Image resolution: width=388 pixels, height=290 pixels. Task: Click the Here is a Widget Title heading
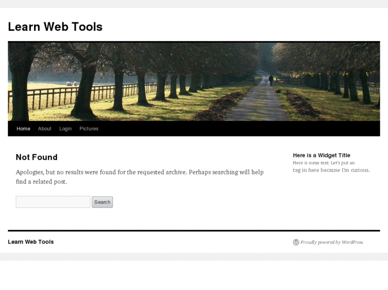pos(321,155)
